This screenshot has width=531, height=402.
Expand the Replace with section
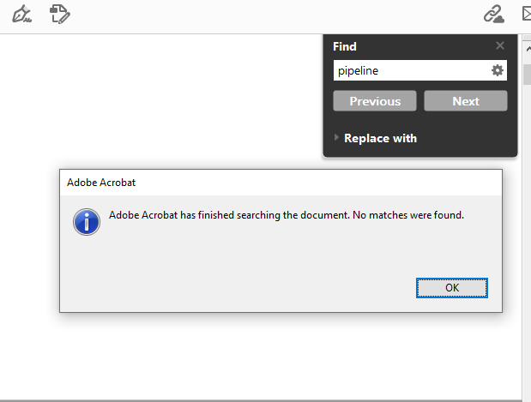336,138
